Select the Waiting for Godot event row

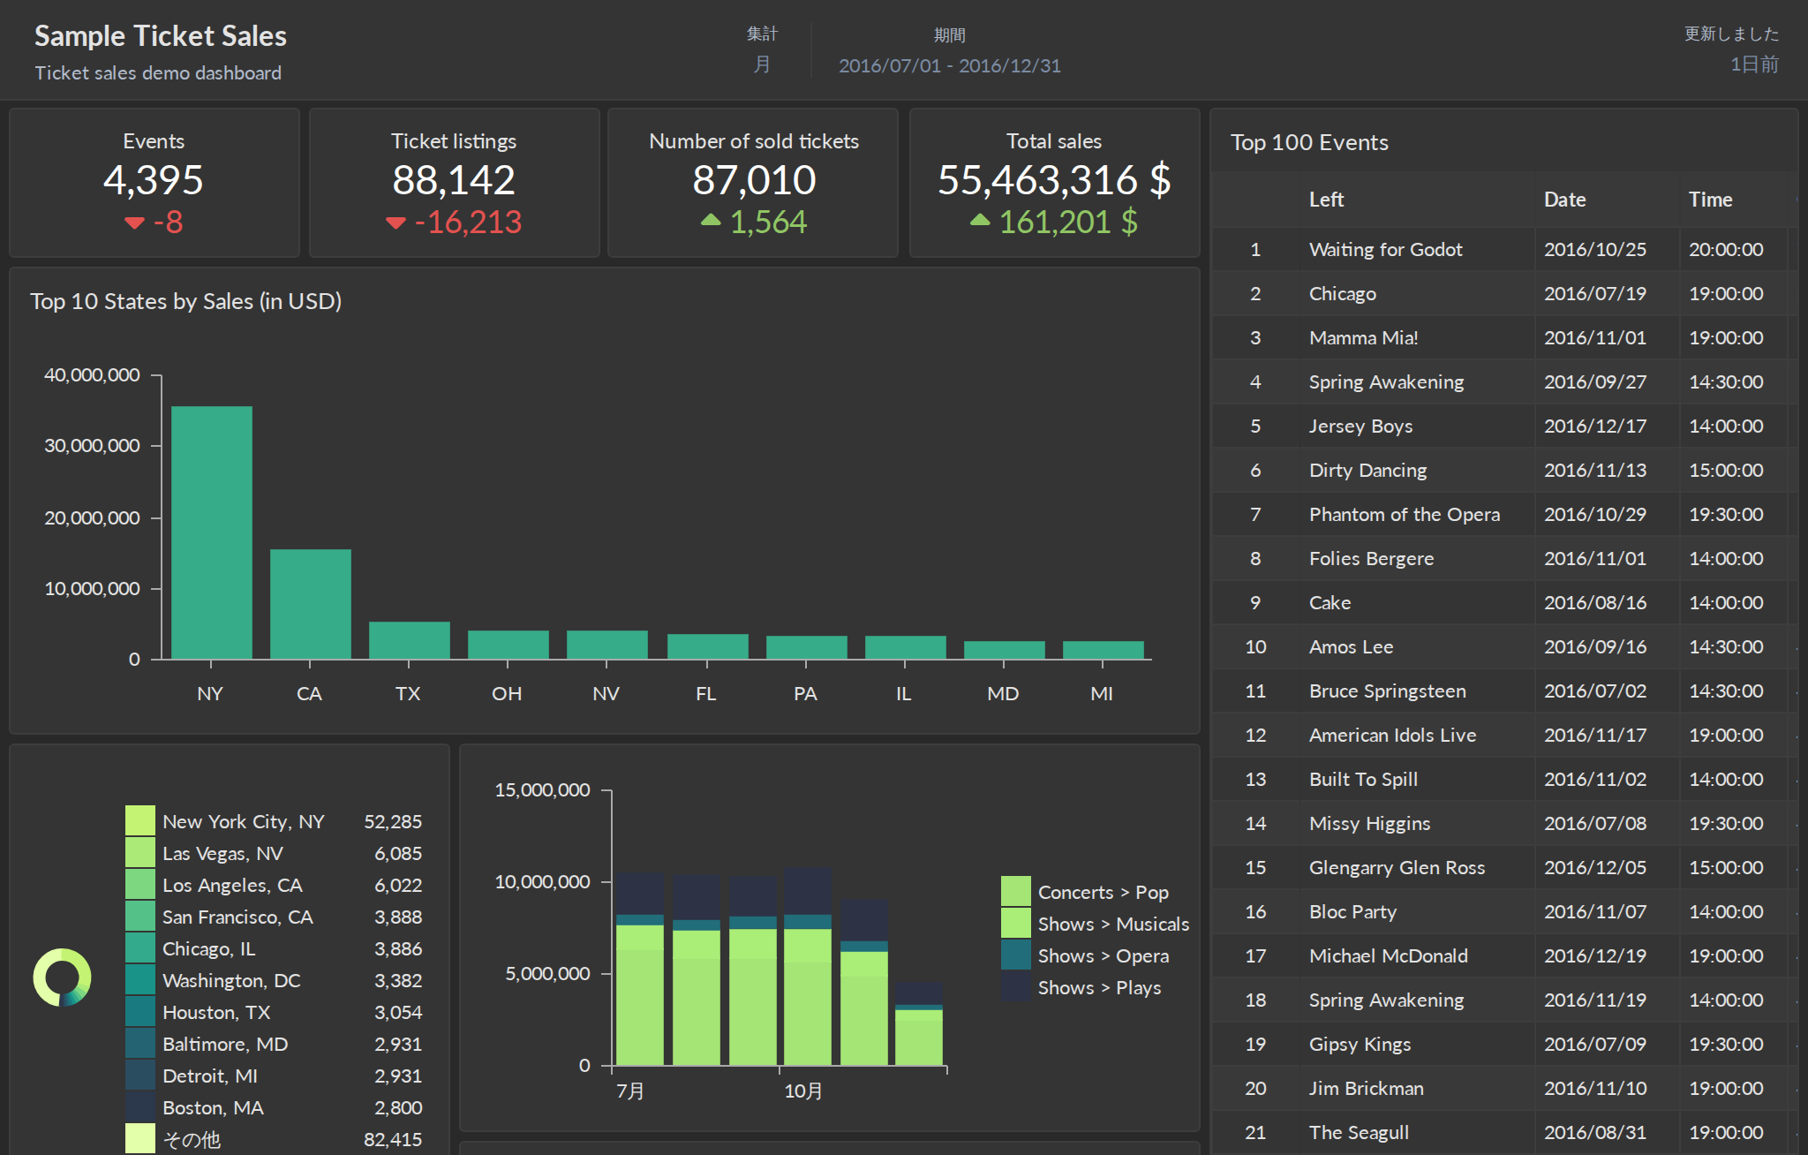[x=1504, y=249]
